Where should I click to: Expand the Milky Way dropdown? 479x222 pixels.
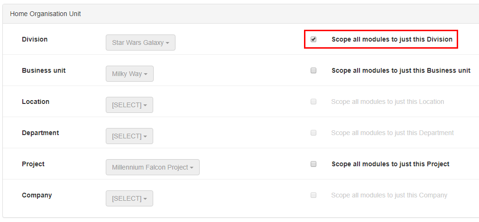[129, 74]
